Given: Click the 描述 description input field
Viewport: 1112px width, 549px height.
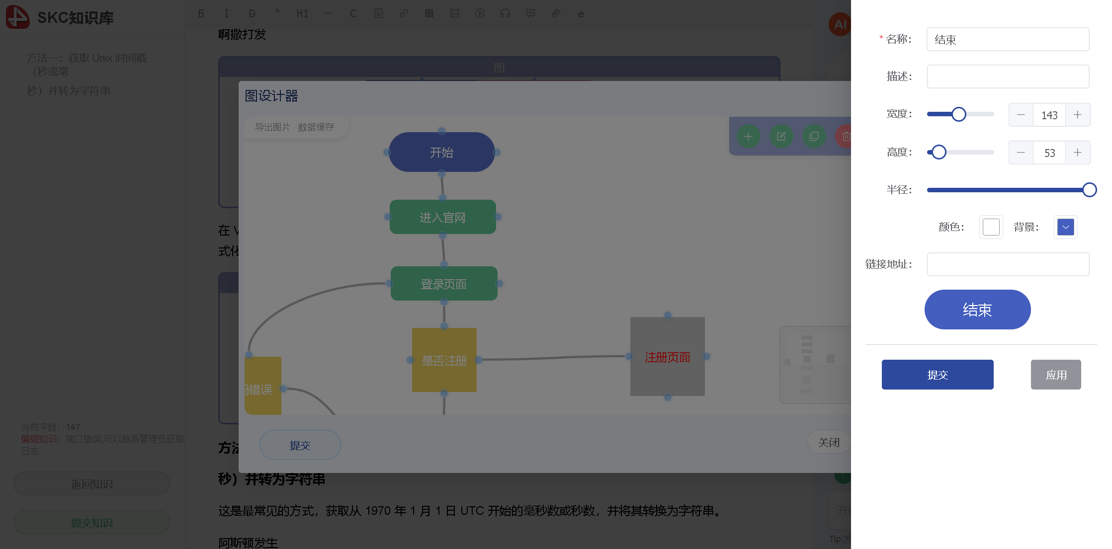Looking at the screenshot, I should [x=1008, y=77].
